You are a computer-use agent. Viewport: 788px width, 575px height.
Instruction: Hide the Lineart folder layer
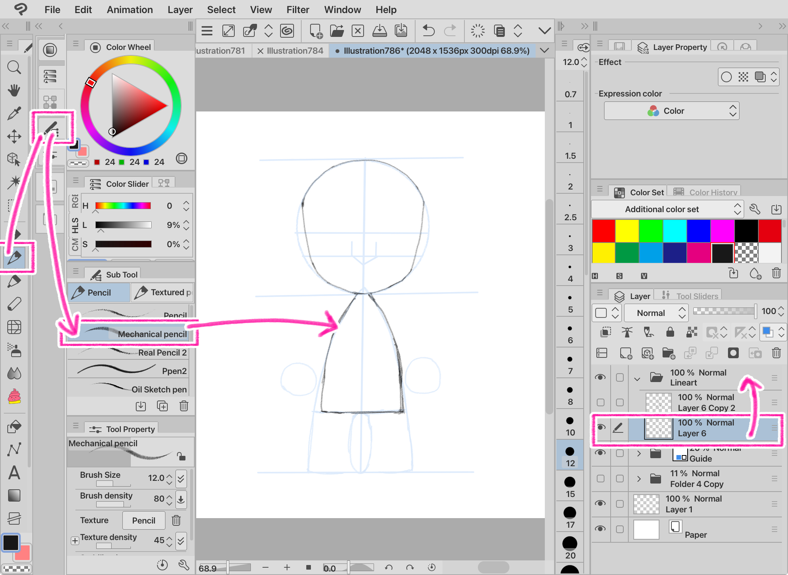[600, 377]
